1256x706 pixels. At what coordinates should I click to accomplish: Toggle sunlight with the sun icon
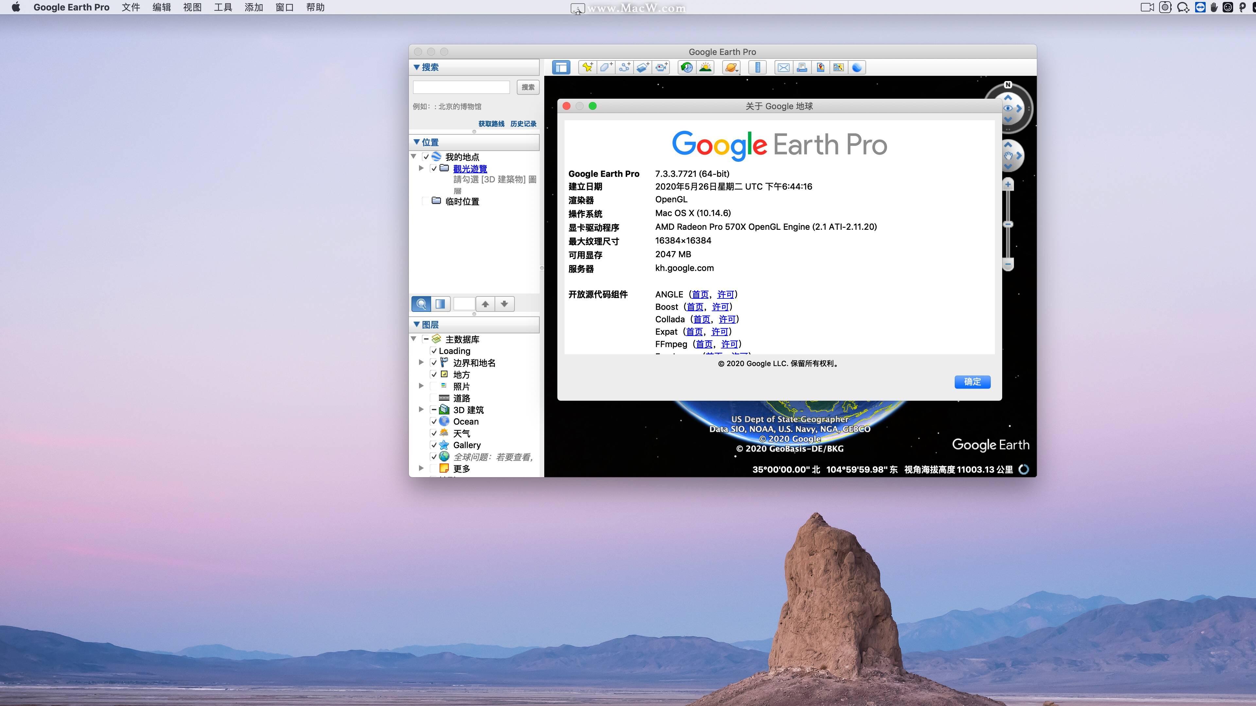[x=705, y=67]
